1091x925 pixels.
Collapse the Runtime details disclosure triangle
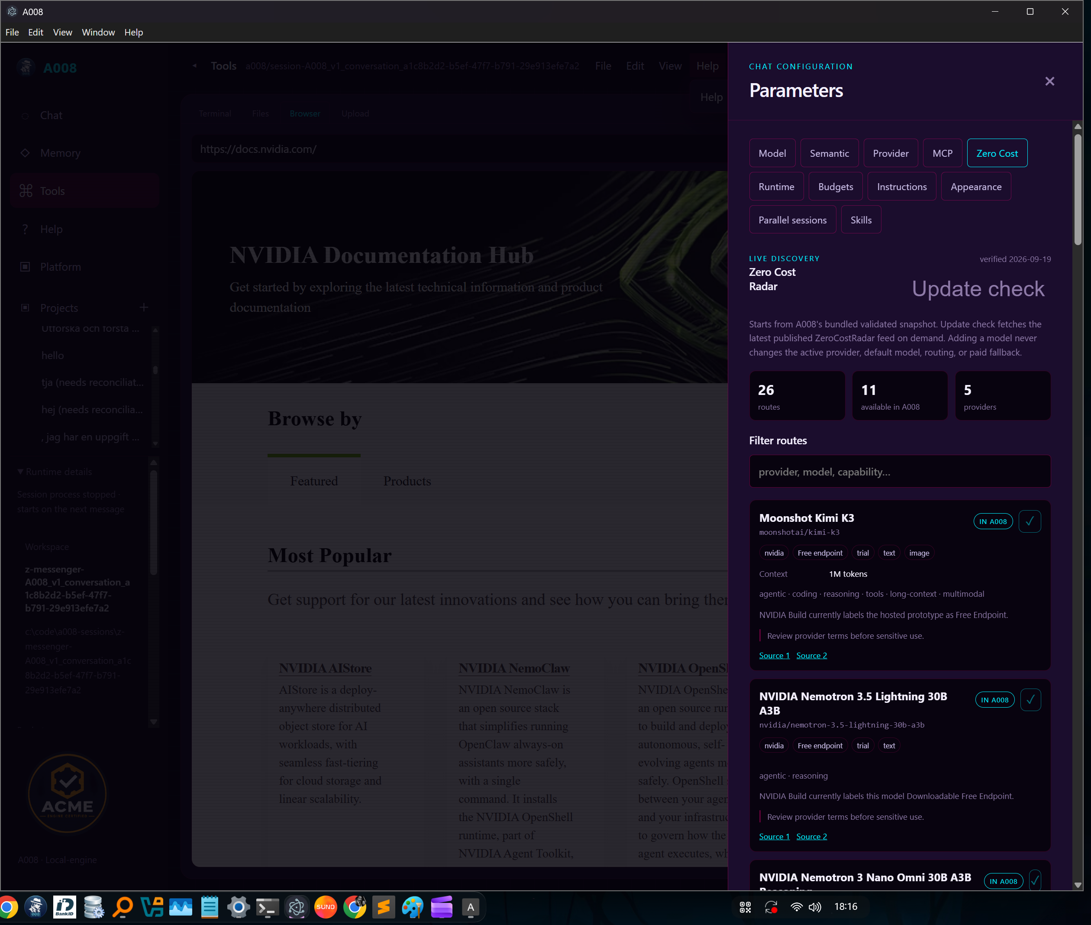point(20,472)
